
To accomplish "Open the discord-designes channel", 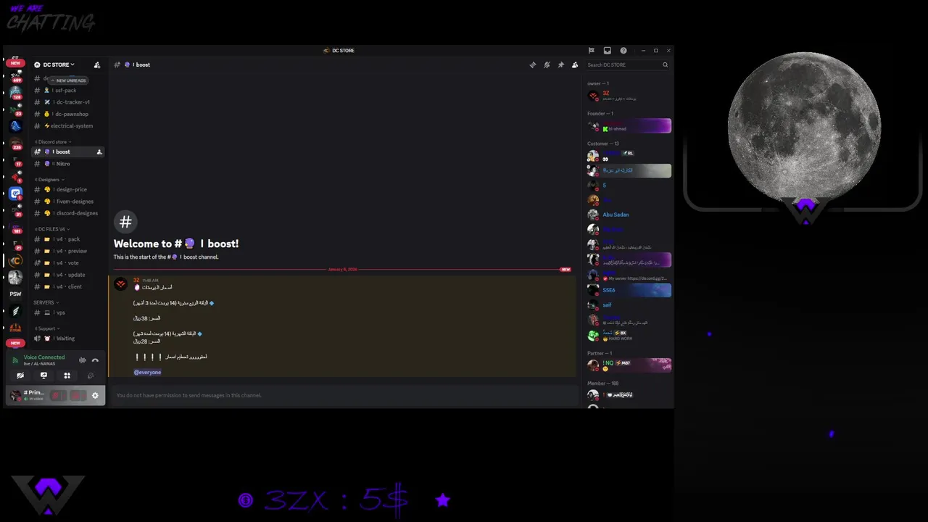I will click(x=69, y=213).
